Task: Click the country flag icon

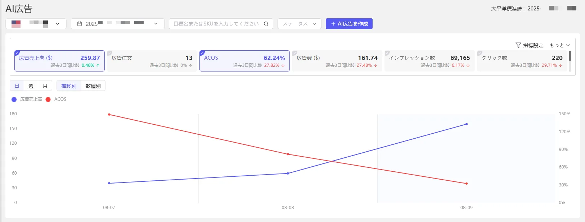Action: pyautogui.click(x=16, y=24)
